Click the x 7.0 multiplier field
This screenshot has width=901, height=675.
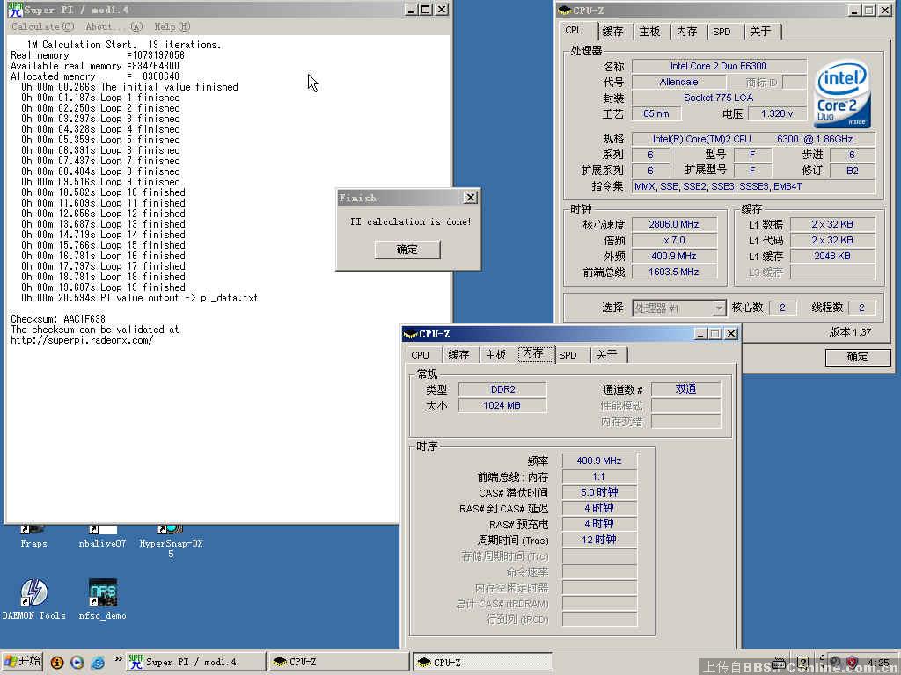pyautogui.click(x=674, y=241)
